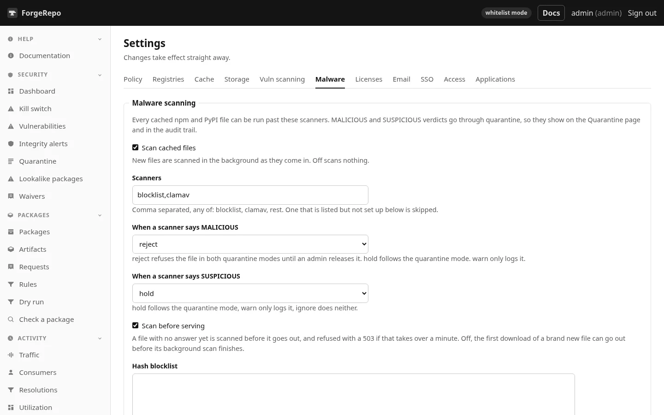Click the Packages section cube icon
This screenshot has width=664, height=415.
pos(11,215)
